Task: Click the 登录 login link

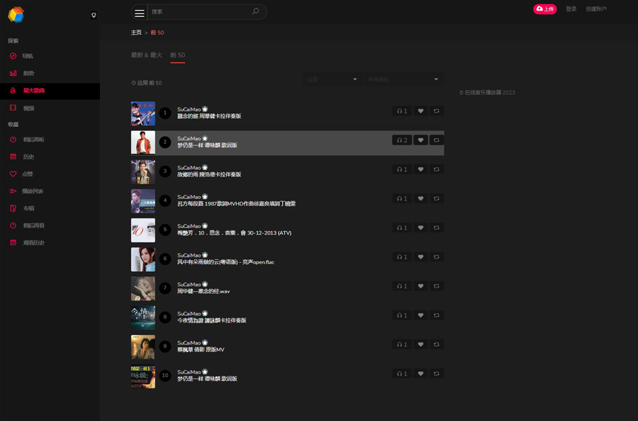Action: [571, 9]
